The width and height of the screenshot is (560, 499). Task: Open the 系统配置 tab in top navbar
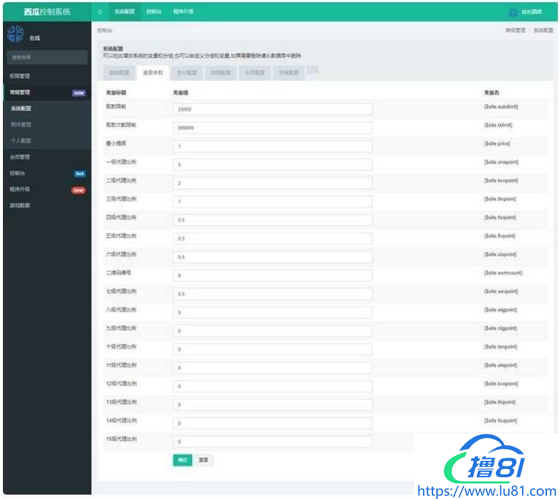(125, 12)
